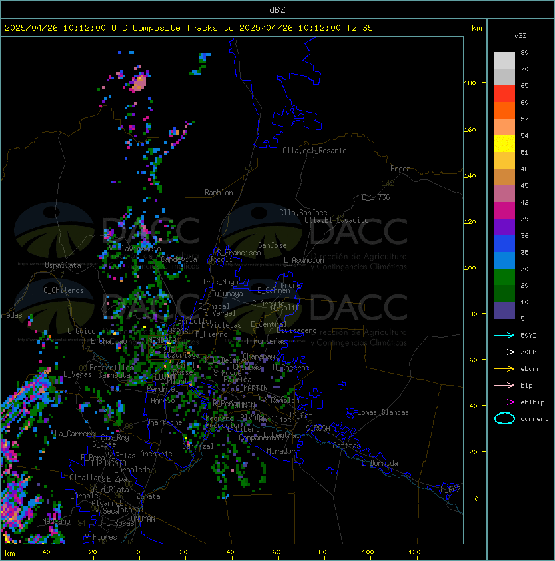Click the 'Capdevila' map label

[x=179, y=259]
